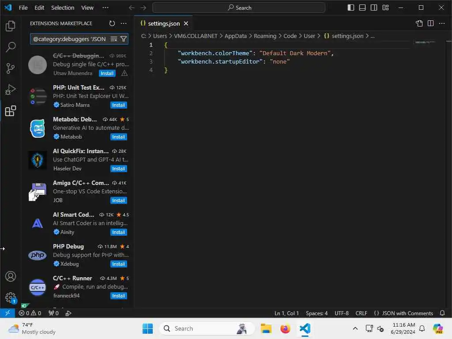Open the C/C++ Runner extension logo
Screen dimensions: 452x339
coord(38,287)
